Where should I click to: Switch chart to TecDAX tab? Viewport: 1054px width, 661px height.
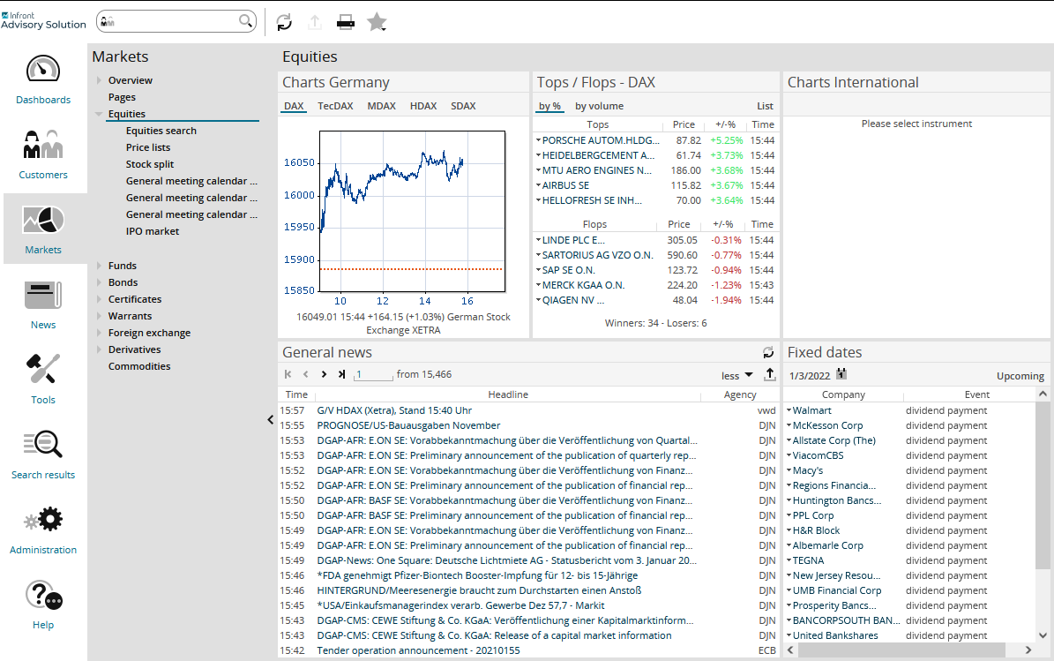point(335,106)
